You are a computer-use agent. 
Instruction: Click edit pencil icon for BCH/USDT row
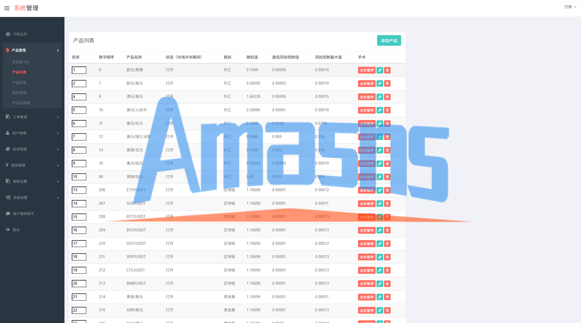[x=380, y=230]
